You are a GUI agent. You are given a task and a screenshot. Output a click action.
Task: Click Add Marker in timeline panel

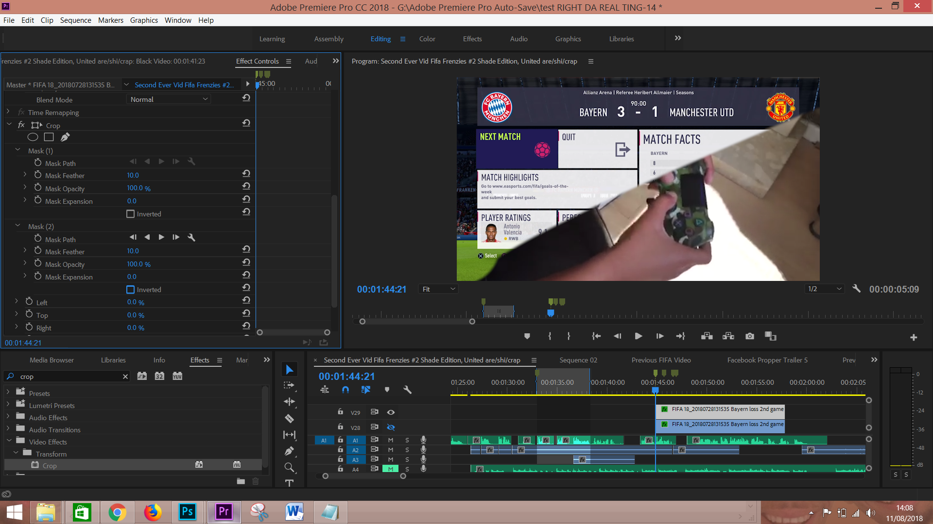click(x=387, y=390)
